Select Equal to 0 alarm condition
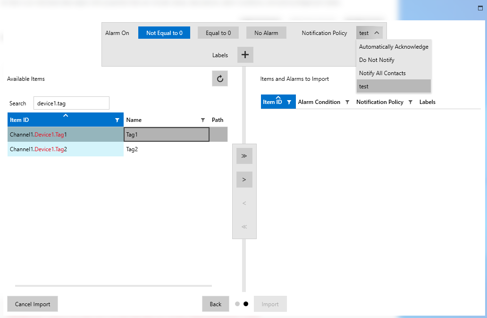The image size is (487, 318). pyautogui.click(x=218, y=33)
